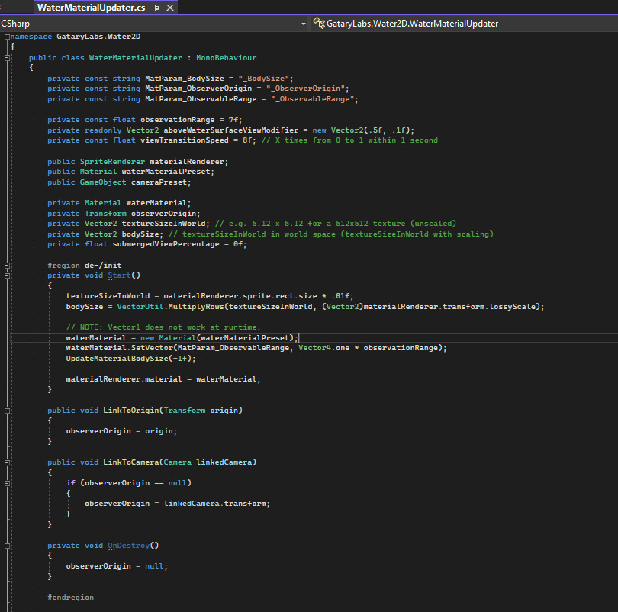The width and height of the screenshot is (618, 612).
Task: Collapse the if observerOrigin null block
Action: tap(7, 483)
